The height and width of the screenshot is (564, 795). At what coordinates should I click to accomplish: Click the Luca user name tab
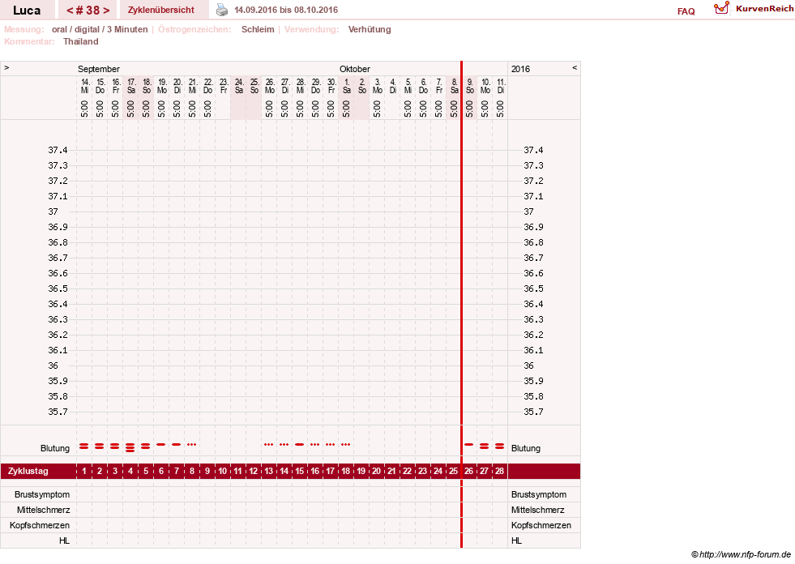pyautogui.click(x=27, y=11)
